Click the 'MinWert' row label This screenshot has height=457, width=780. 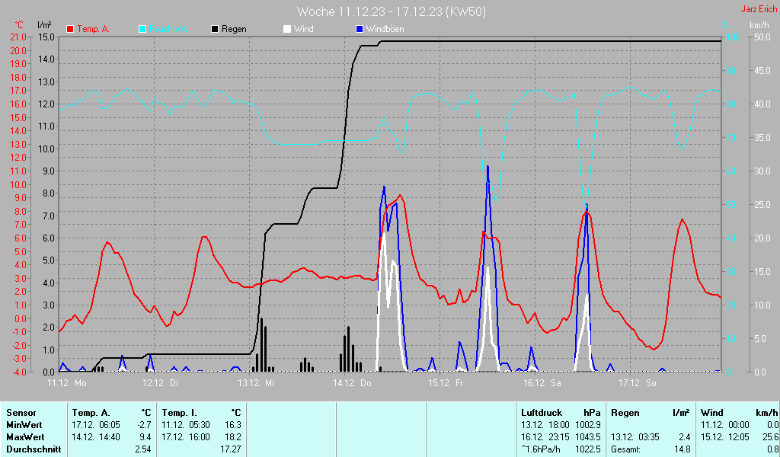click(24, 425)
